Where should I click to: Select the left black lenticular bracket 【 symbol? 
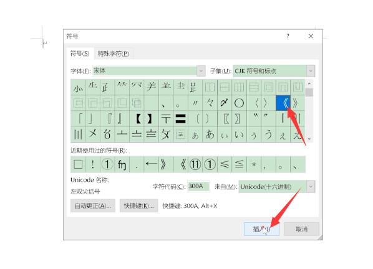[x=137, y=119]
